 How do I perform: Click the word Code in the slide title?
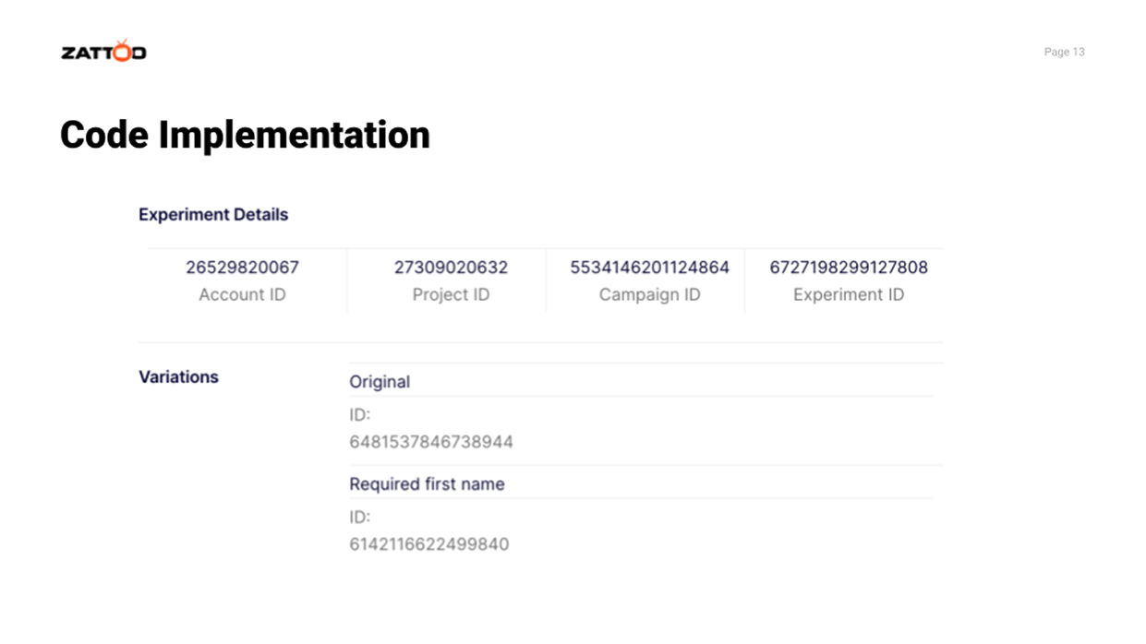pos(104,135)
